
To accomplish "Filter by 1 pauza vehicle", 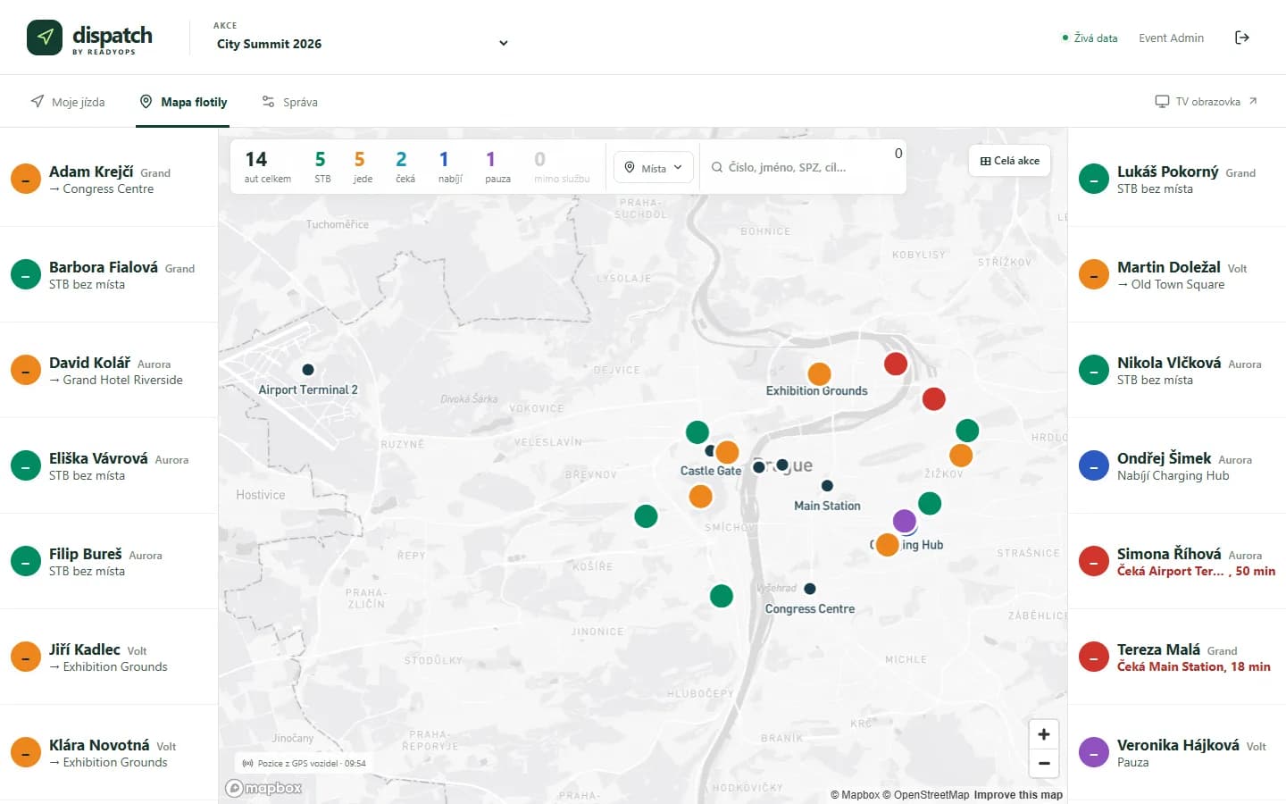I will 497,166.
